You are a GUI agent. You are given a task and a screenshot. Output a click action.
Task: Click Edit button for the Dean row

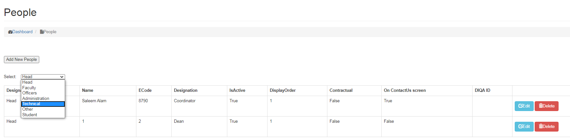[524, 127]
